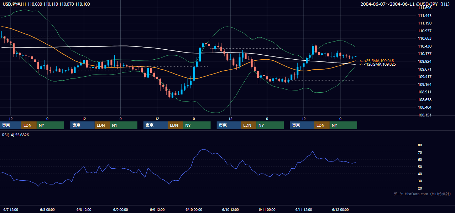
Task: Click the RSI 40 level label
Action: 420,174
